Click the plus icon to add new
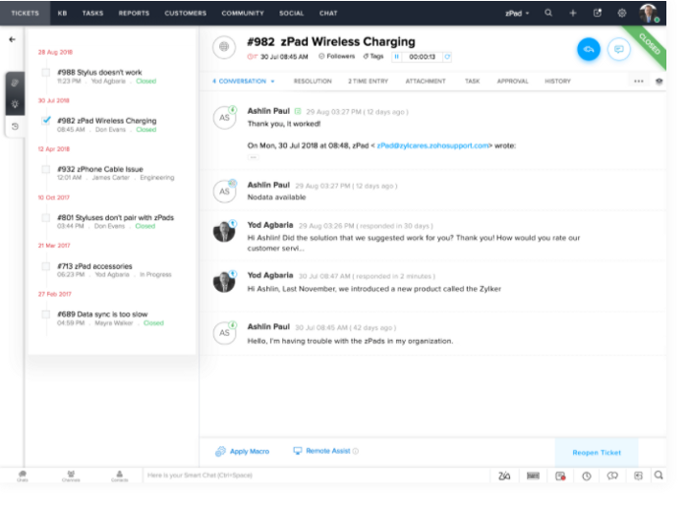 (x=573, y=13)
